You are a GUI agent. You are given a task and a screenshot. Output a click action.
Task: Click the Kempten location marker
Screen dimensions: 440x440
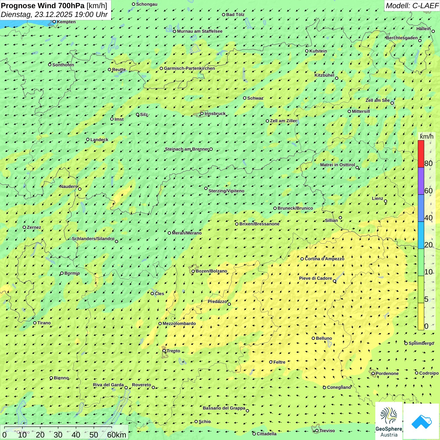tap(54, 22)
